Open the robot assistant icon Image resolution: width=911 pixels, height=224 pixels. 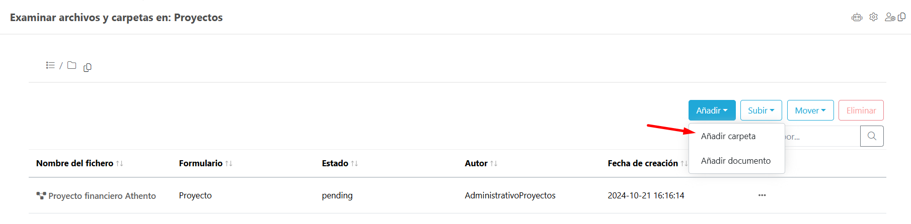[857, 18]
